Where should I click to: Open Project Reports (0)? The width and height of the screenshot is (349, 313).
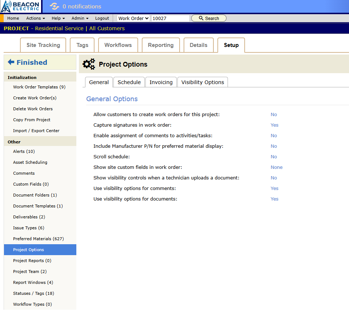[x=32, y=261]
